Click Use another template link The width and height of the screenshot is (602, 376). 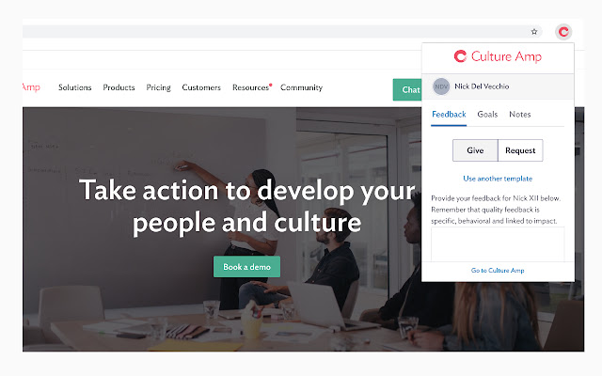(x=498, y=179)
